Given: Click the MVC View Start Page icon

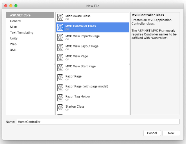Looking at the screenshot, I should (x=60, y=68).
